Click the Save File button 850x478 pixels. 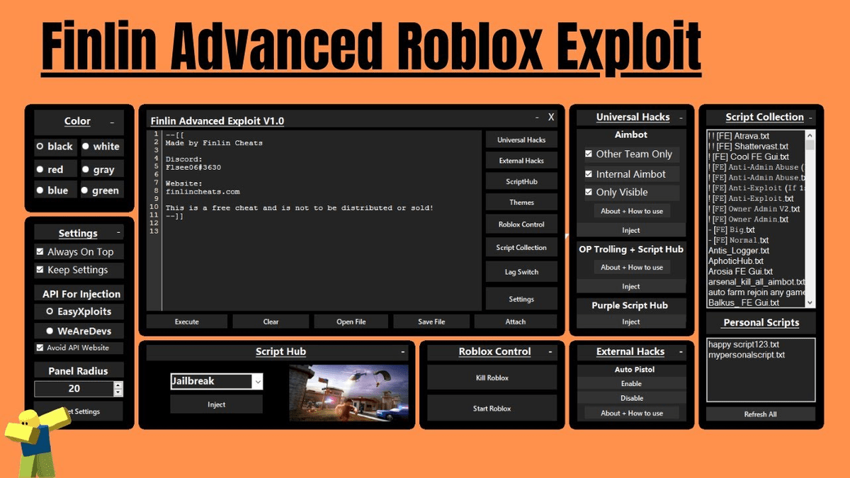tap(431, 321)
